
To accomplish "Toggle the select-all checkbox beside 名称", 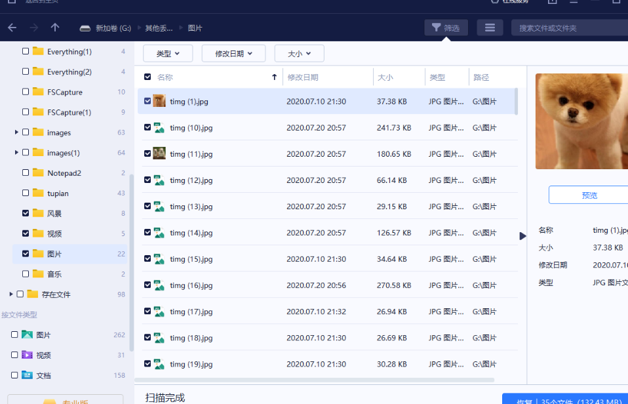I will pos(147,77).
